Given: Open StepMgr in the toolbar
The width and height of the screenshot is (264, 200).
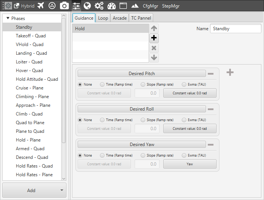Looking at the screenshot, I should (171, 6).
